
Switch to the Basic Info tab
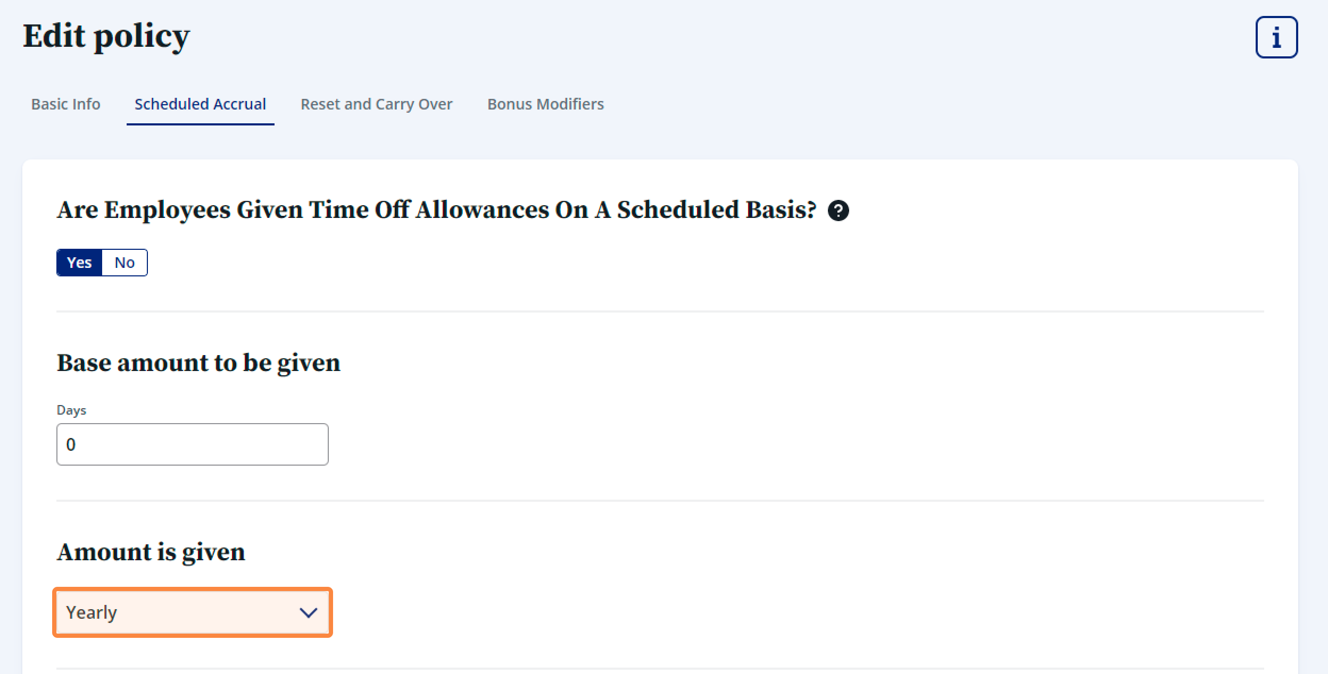[x=65, y=104]
